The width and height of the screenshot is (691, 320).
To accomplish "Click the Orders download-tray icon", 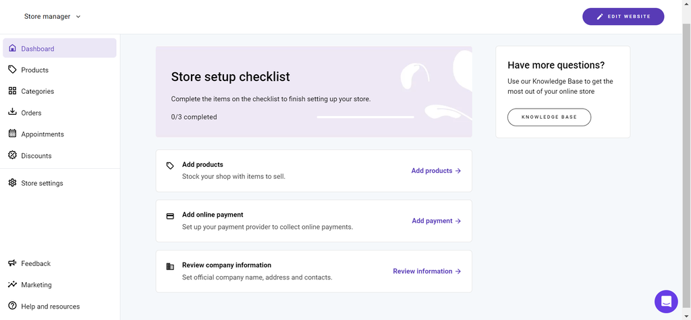I will coord(12,112).
